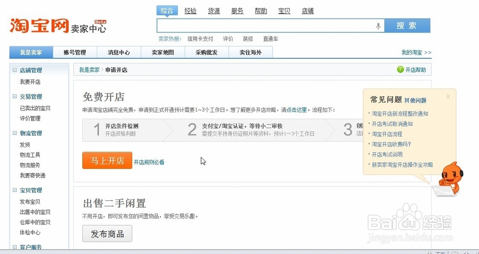The height and width of the screenshot is (254, 479).
Task: Click the 直通车 hot search link
Action: pyautogui.click(x=271, y=39)
